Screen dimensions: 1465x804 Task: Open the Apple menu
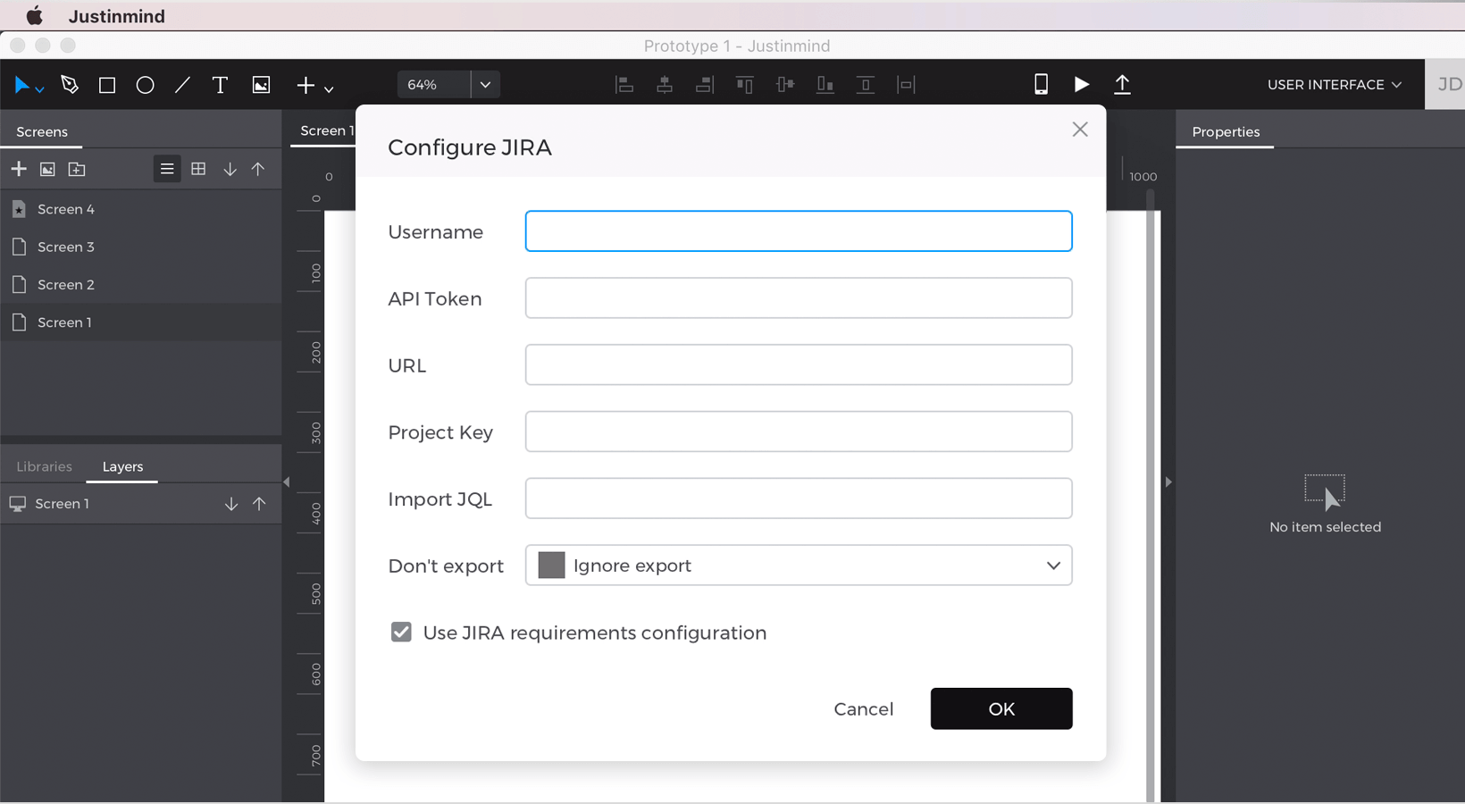click(x=34, y=16)
